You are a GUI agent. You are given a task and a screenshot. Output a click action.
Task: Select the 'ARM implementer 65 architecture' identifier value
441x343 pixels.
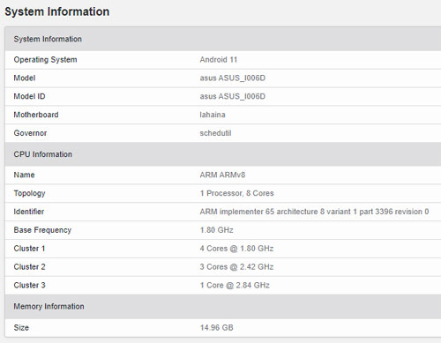point(314,212)
